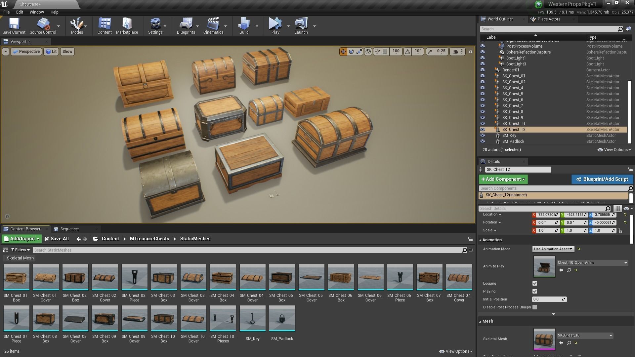Toggle the sources panel in Content Browser
The image size is (635, 357).
[x=5, y=250]
